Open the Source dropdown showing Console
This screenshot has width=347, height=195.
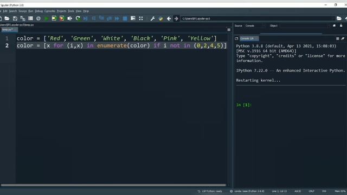point(255,25)
